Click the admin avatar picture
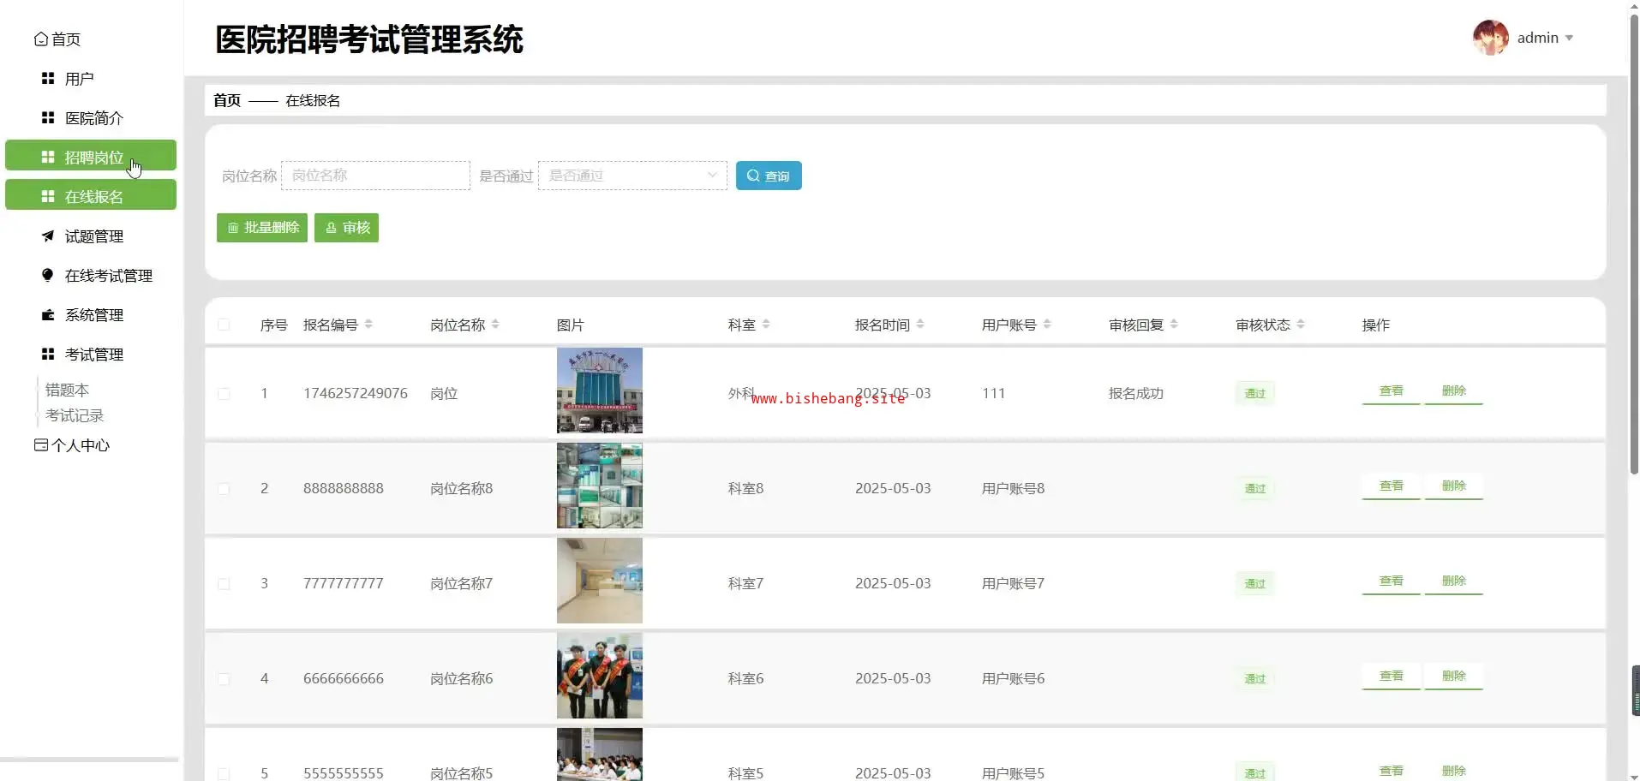This screenshot has width=1640, height=781. (x=1490, y=38)
